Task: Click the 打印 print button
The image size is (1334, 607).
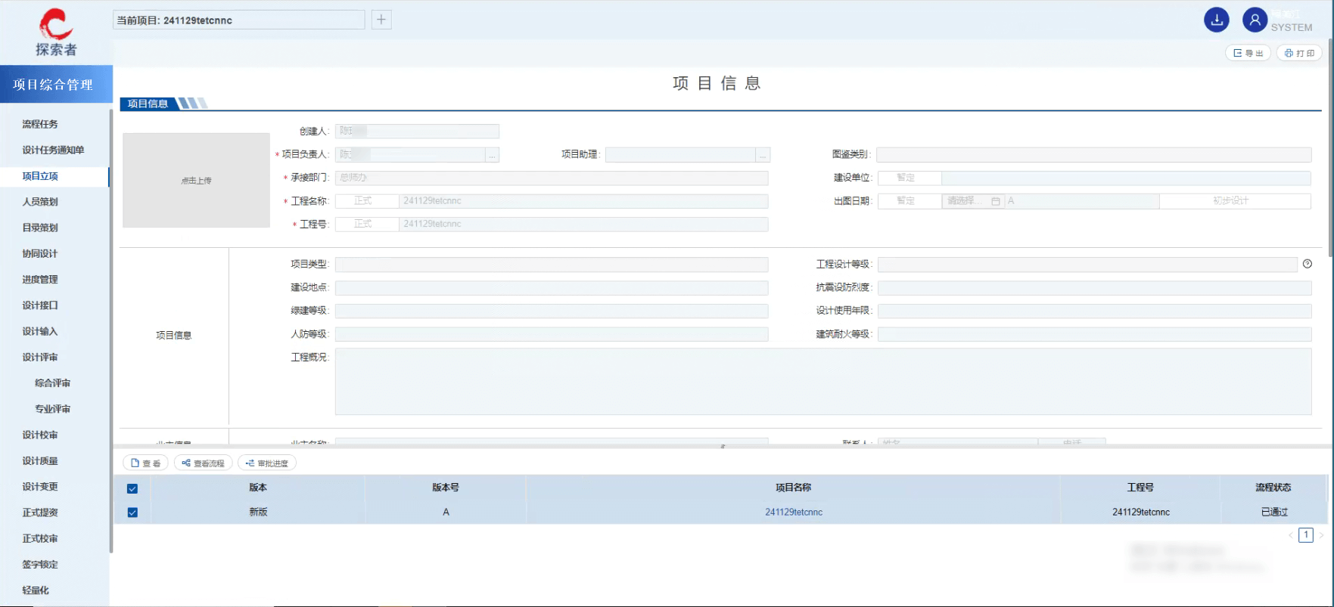Action: pos(1299,53)
